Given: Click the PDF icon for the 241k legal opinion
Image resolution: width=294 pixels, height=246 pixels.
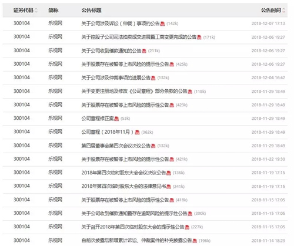Looking at the screenshot, I should pos(169,187).
